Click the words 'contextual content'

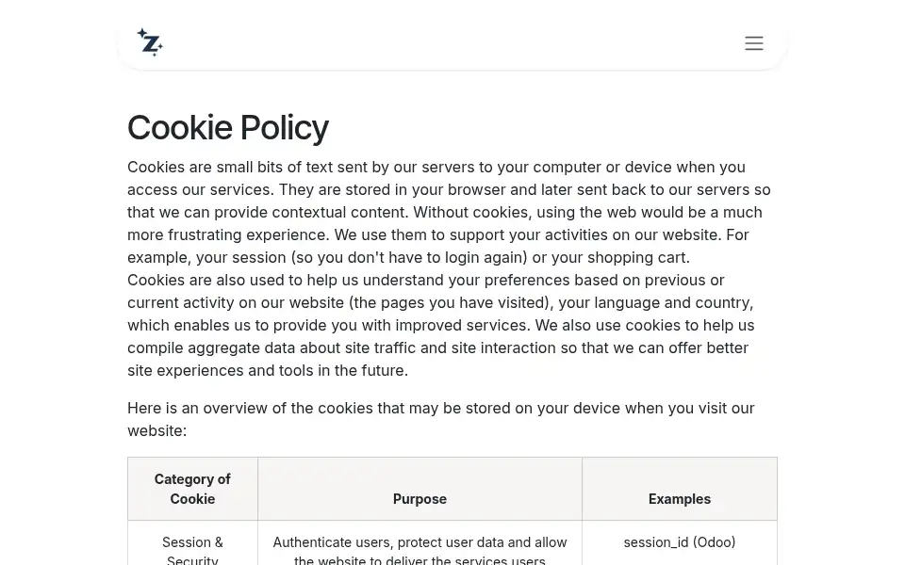click(340, 212)
